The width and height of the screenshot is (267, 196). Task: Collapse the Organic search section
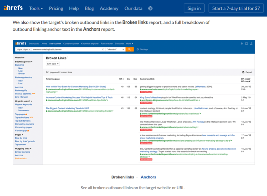pyautogui.click(x=23, y=101)
